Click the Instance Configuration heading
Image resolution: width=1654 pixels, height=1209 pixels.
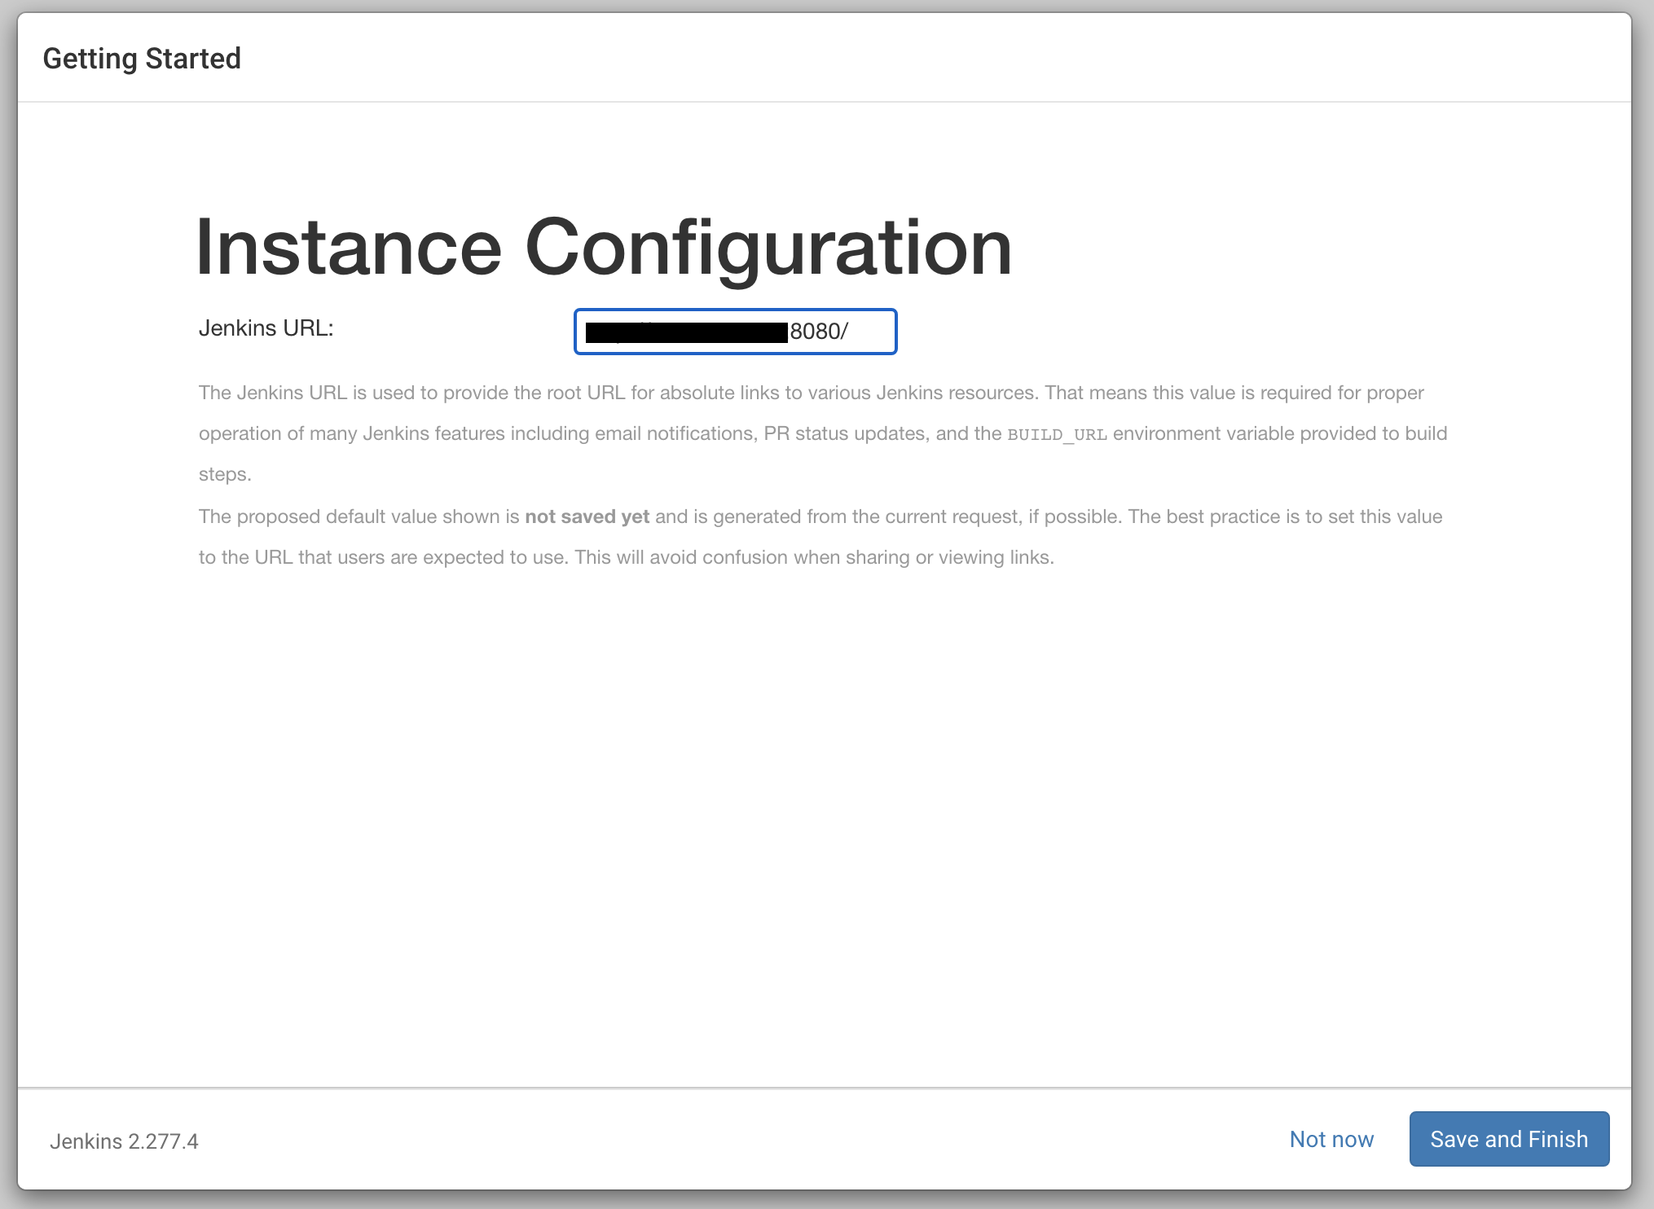click(x=603, y=248)
